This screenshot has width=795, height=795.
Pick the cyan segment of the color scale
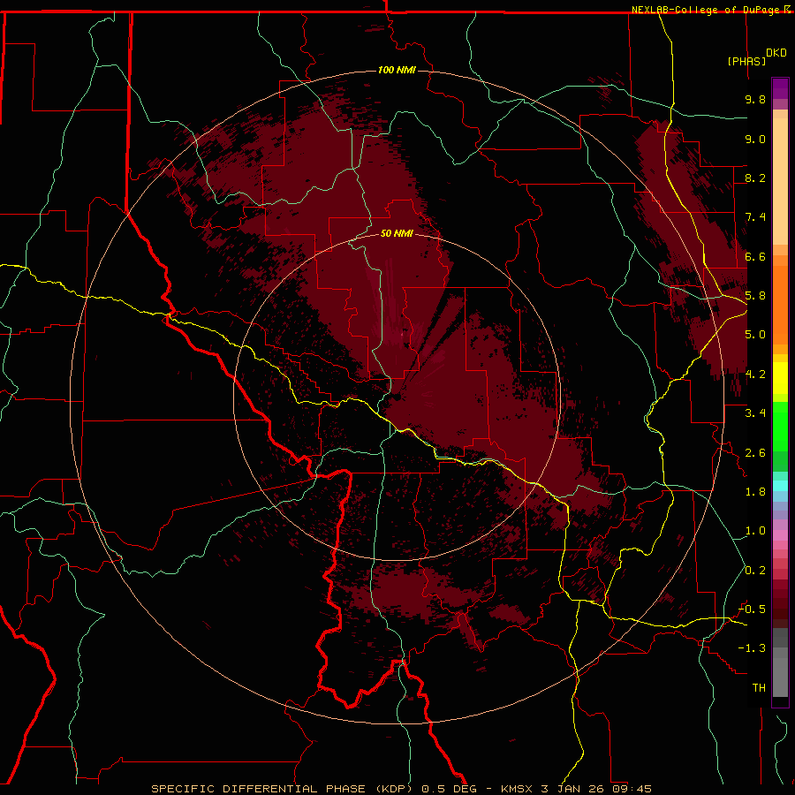pos(780,485)
